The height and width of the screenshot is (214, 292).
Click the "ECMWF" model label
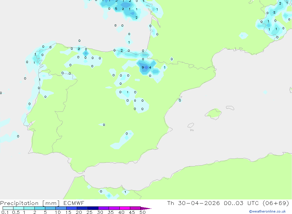[74, 203]
